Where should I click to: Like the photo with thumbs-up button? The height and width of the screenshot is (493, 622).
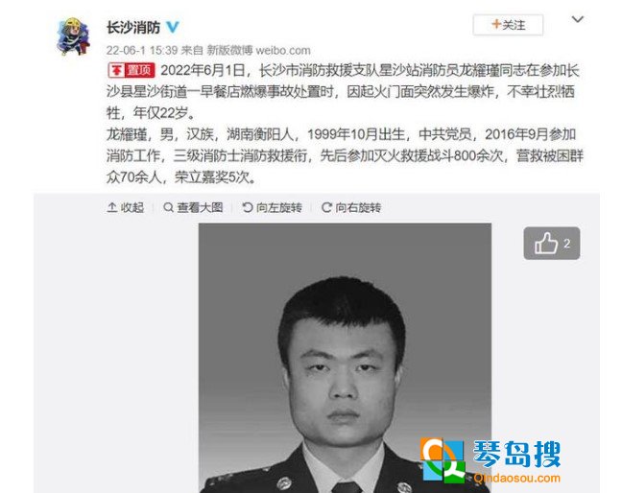(x=552, y=244)
